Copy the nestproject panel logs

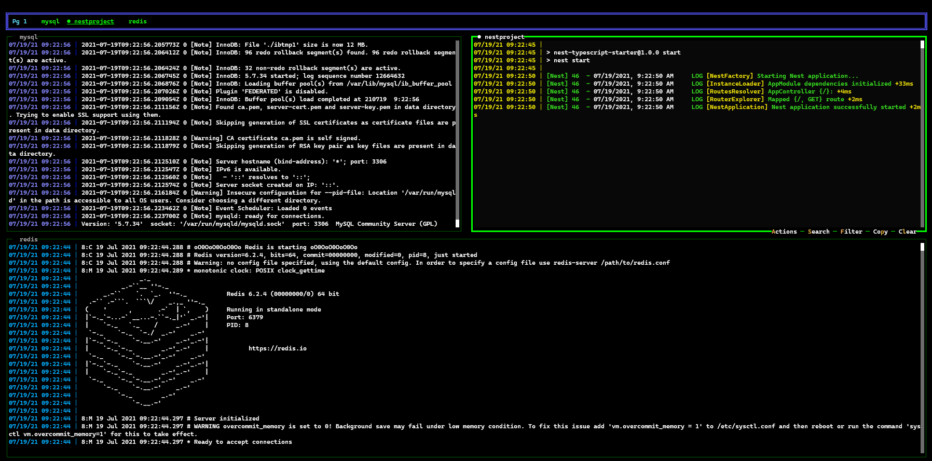(x=880, y=232)
